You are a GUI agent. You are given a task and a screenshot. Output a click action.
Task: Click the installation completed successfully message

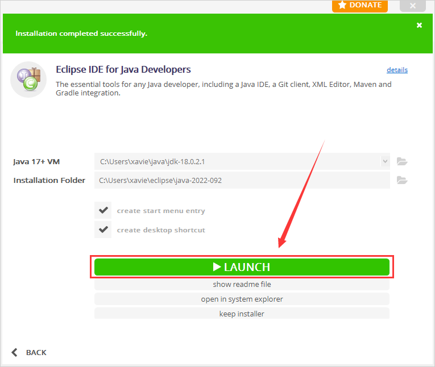[x=81, y=34]
